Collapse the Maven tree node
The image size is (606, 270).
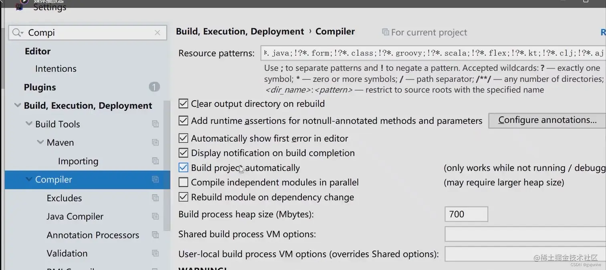coord(40,142)
